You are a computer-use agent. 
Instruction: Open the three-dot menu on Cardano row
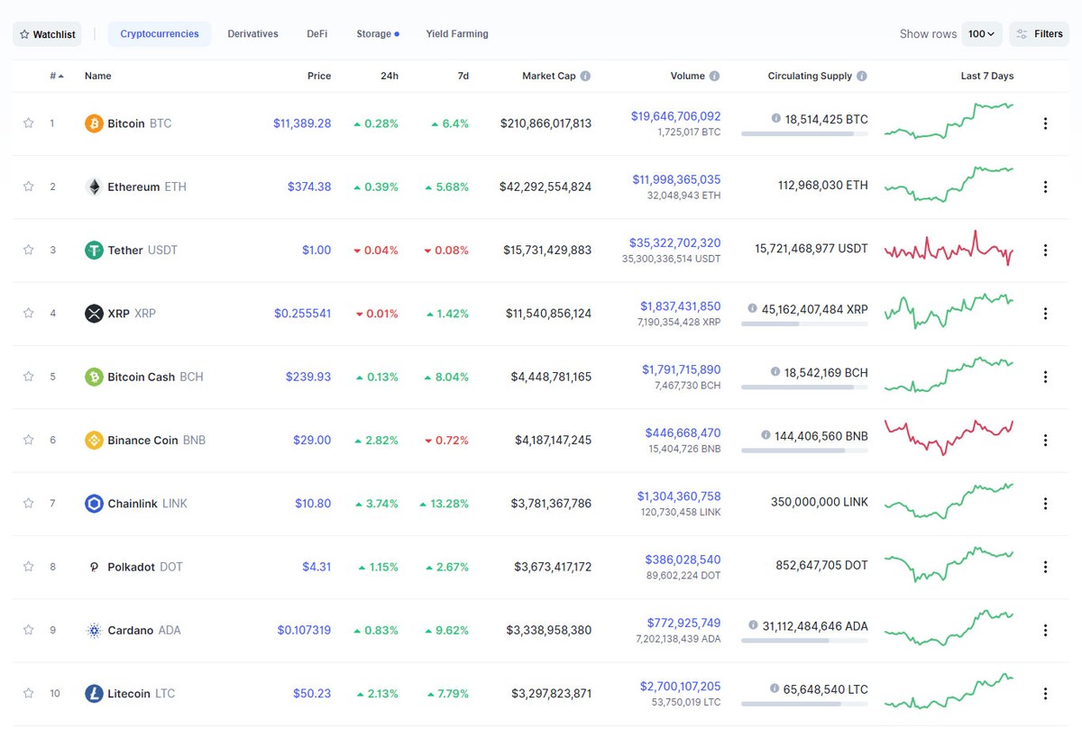pos(1045,630)
